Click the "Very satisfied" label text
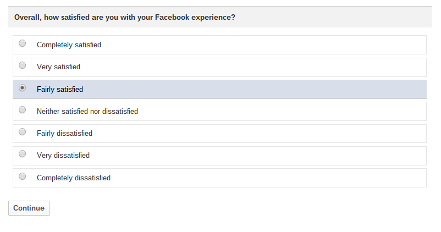The height and width of the screenshot is (232, 441). coord(58,67)
